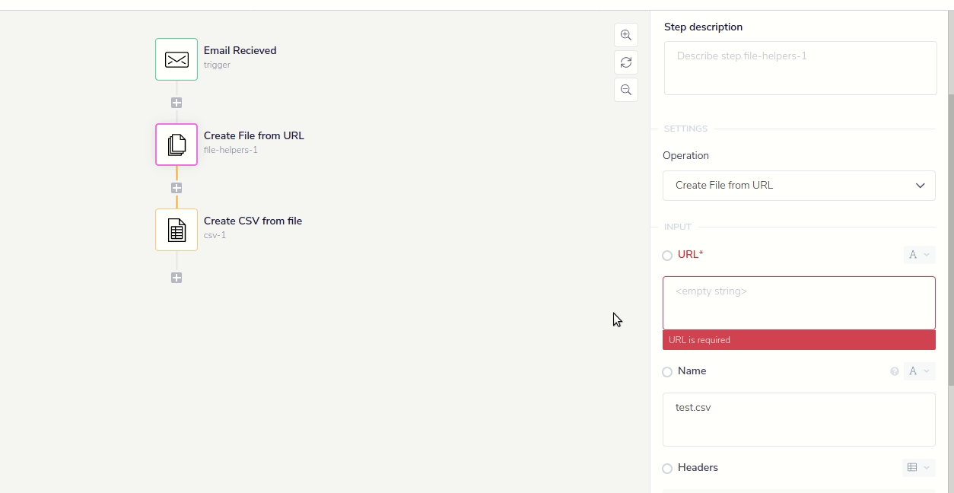Image resolution: width=954 pixels, height=493 pixels.
Task: Select the Create File from URL step icon
Action: click(176, 145)
